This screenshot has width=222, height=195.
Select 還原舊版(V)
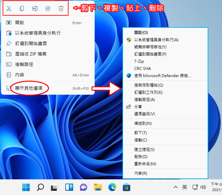point(166,114)
